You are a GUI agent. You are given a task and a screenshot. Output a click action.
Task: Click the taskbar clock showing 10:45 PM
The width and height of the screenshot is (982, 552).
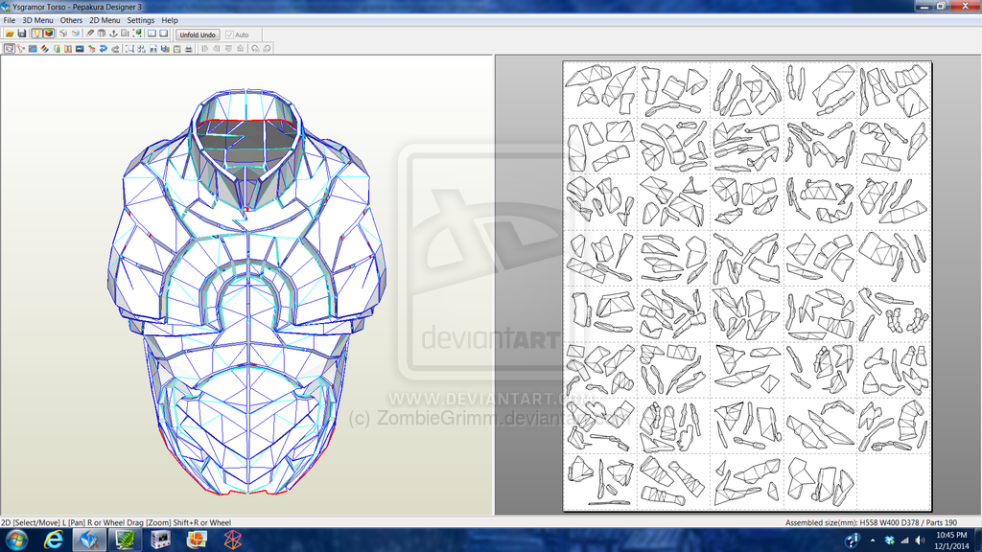(x=951, y=540)
